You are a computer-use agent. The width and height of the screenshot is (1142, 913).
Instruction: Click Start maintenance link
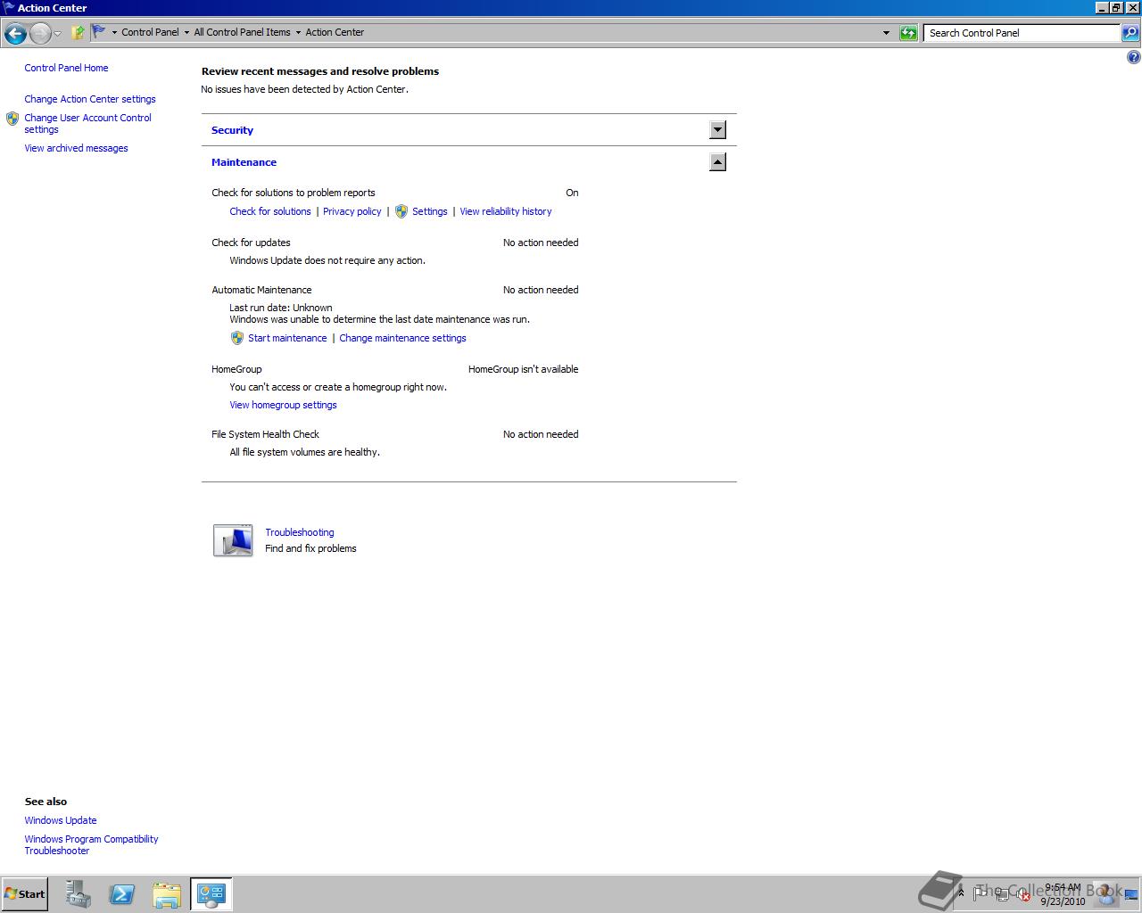[287, 338]
